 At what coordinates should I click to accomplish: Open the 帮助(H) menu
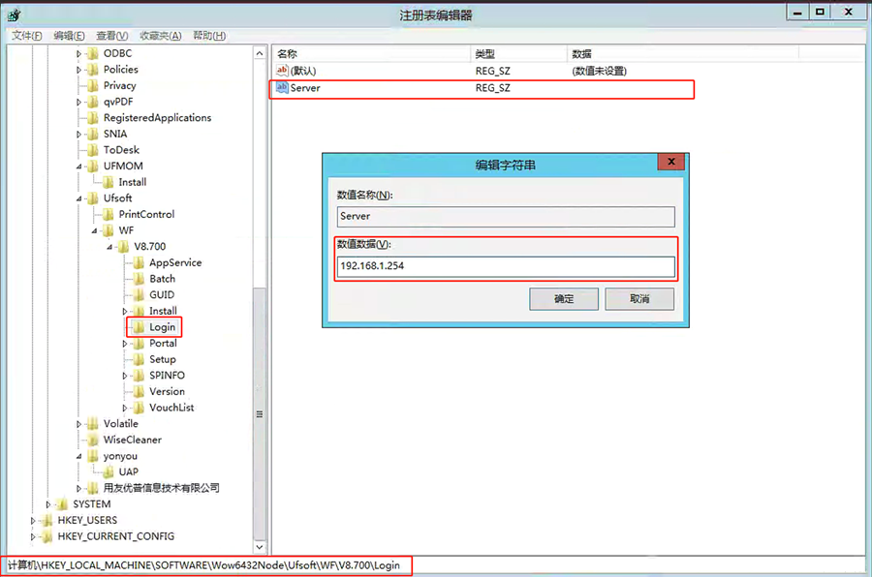pyautogui.click(x=209, y=36)
